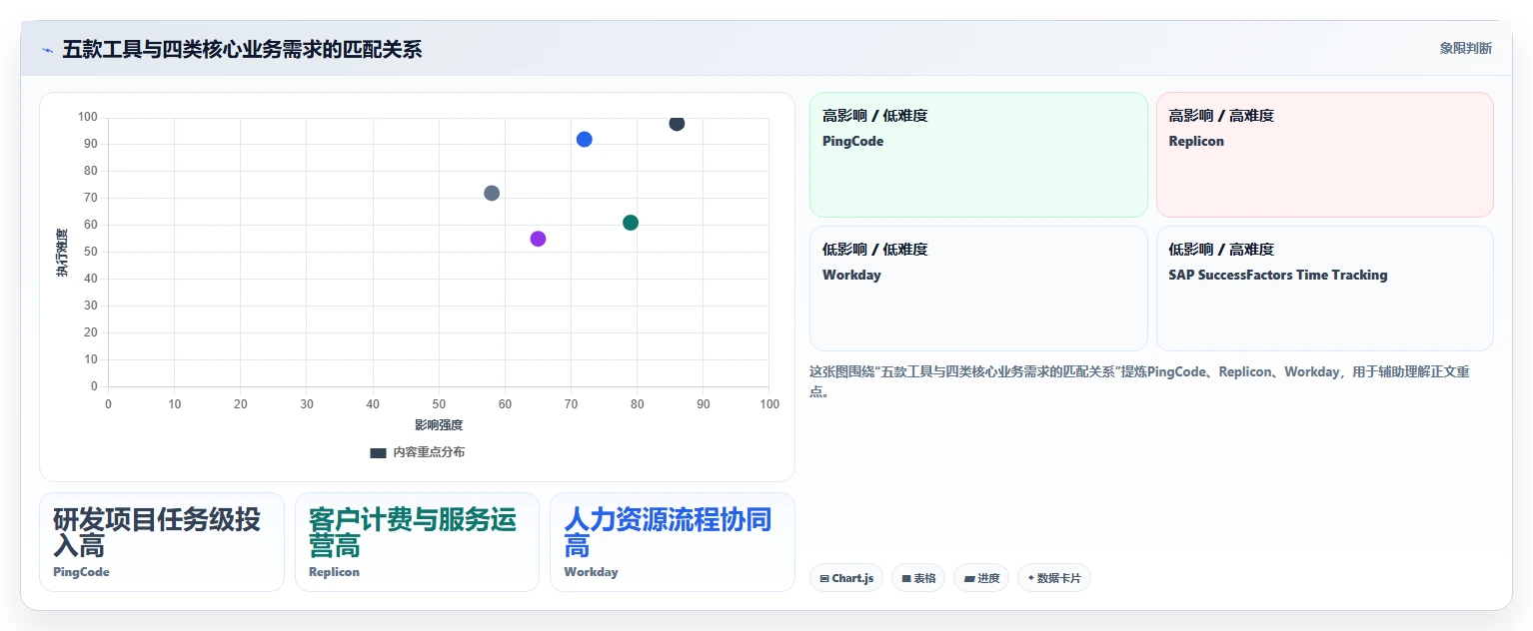Click PingCode text in green quadrant
This screenshot has width=1533, height=631.
point(852,141)
